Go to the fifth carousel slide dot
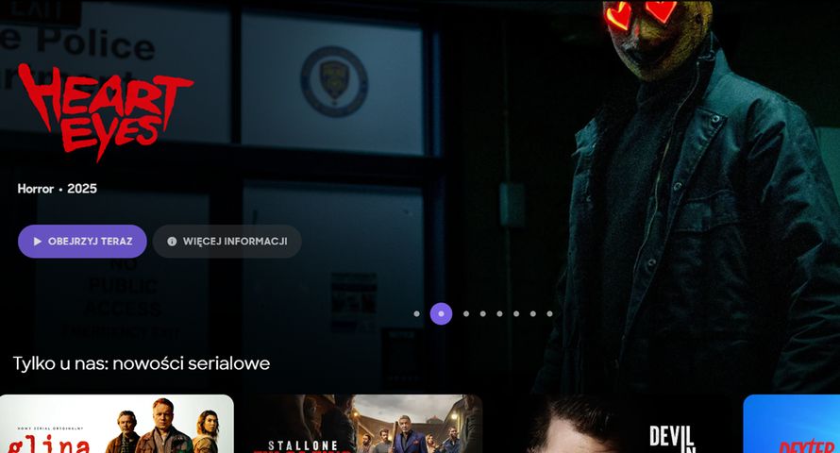This screenshot has width=840, height=453. coord(499,313)
